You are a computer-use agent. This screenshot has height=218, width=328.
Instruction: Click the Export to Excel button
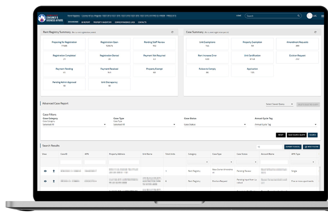[293, 147]
